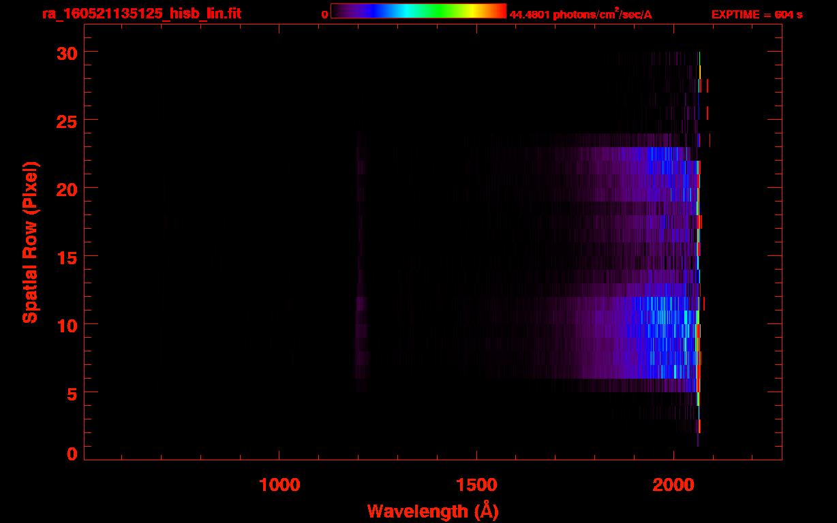The height and width of the screenshot is (523, 837).
Task: Click the 30 spatial row tick label
Action: point(67,52)
